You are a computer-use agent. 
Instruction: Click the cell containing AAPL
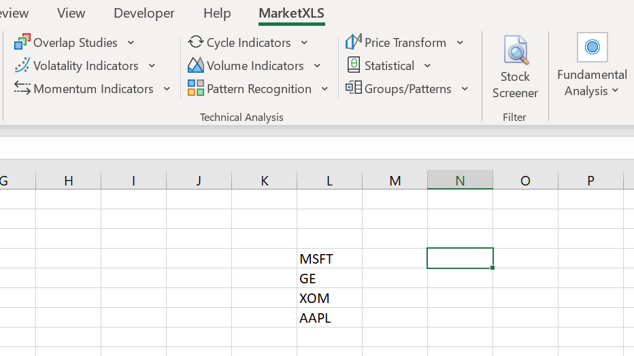pyautogui.click(x=329, y=318)
